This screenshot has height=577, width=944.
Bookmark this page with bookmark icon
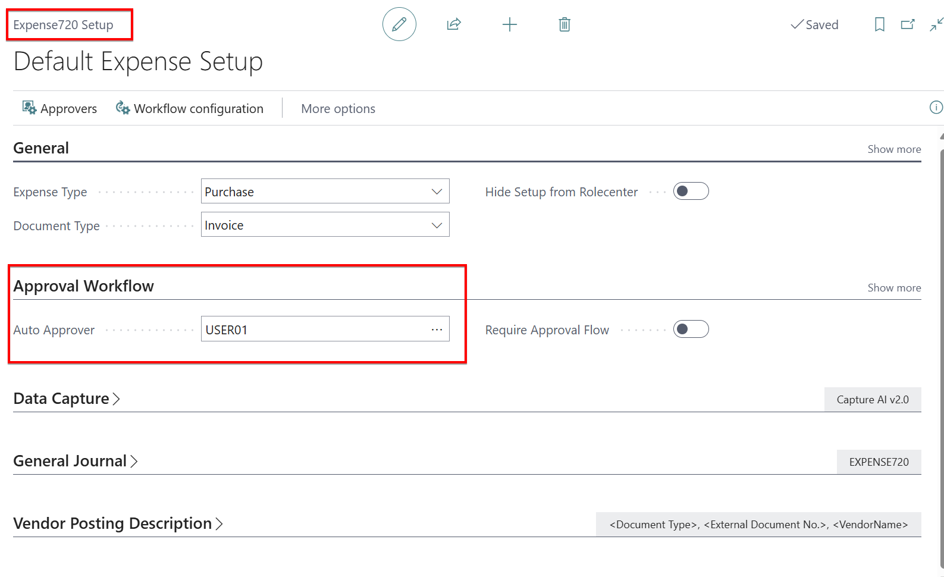coord(880,24)
